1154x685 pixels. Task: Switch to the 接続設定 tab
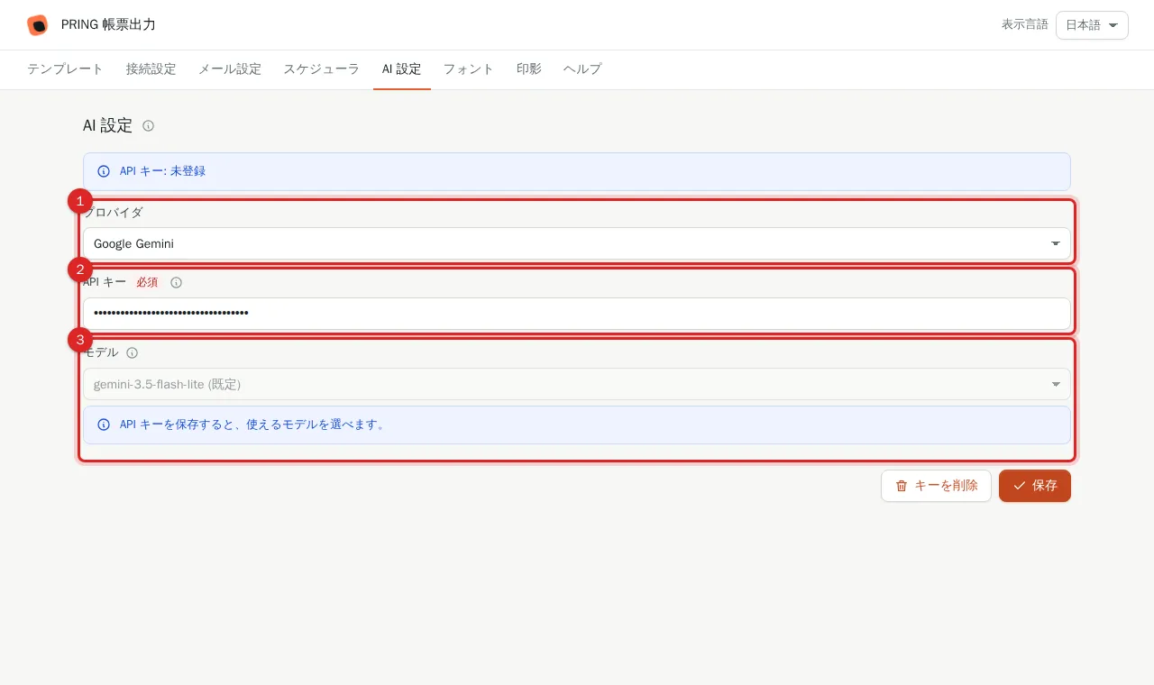(151, 69)
